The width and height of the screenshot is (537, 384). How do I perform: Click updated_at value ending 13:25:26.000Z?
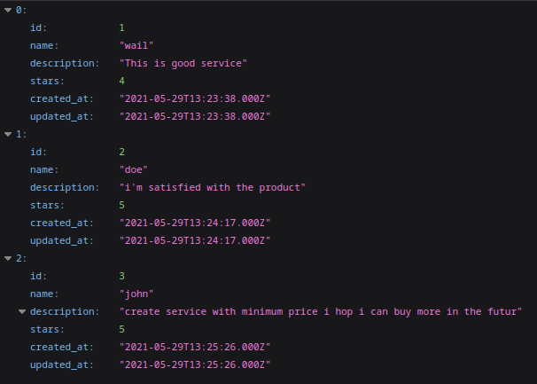[194, 364]
